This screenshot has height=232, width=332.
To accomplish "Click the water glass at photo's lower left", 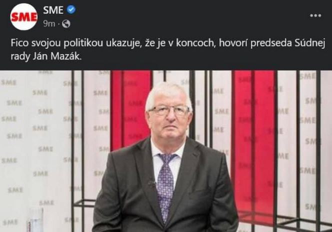I will 35,219.
